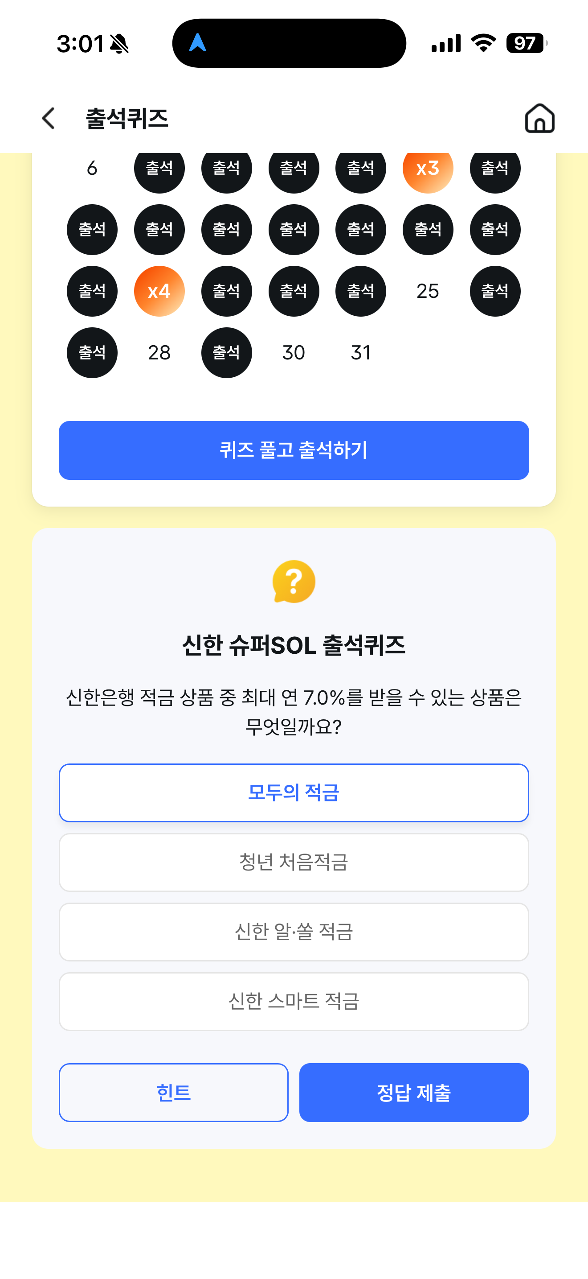Screen dimensions: 588x1279
Task: Open the 힌트 hint button
Action: click(174, 1093)
